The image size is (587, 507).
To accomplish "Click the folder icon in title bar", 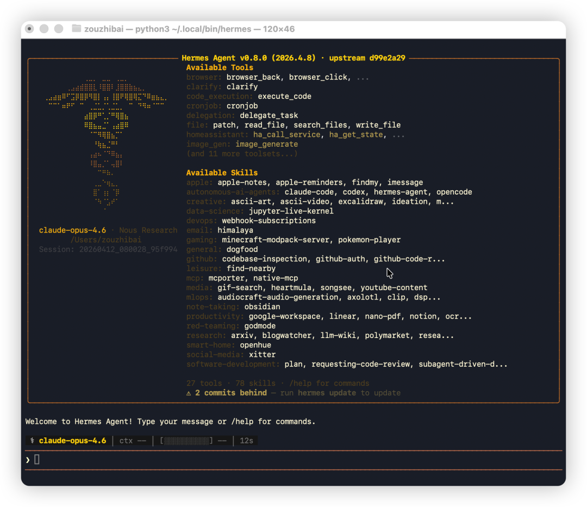I will coord(77,29).
